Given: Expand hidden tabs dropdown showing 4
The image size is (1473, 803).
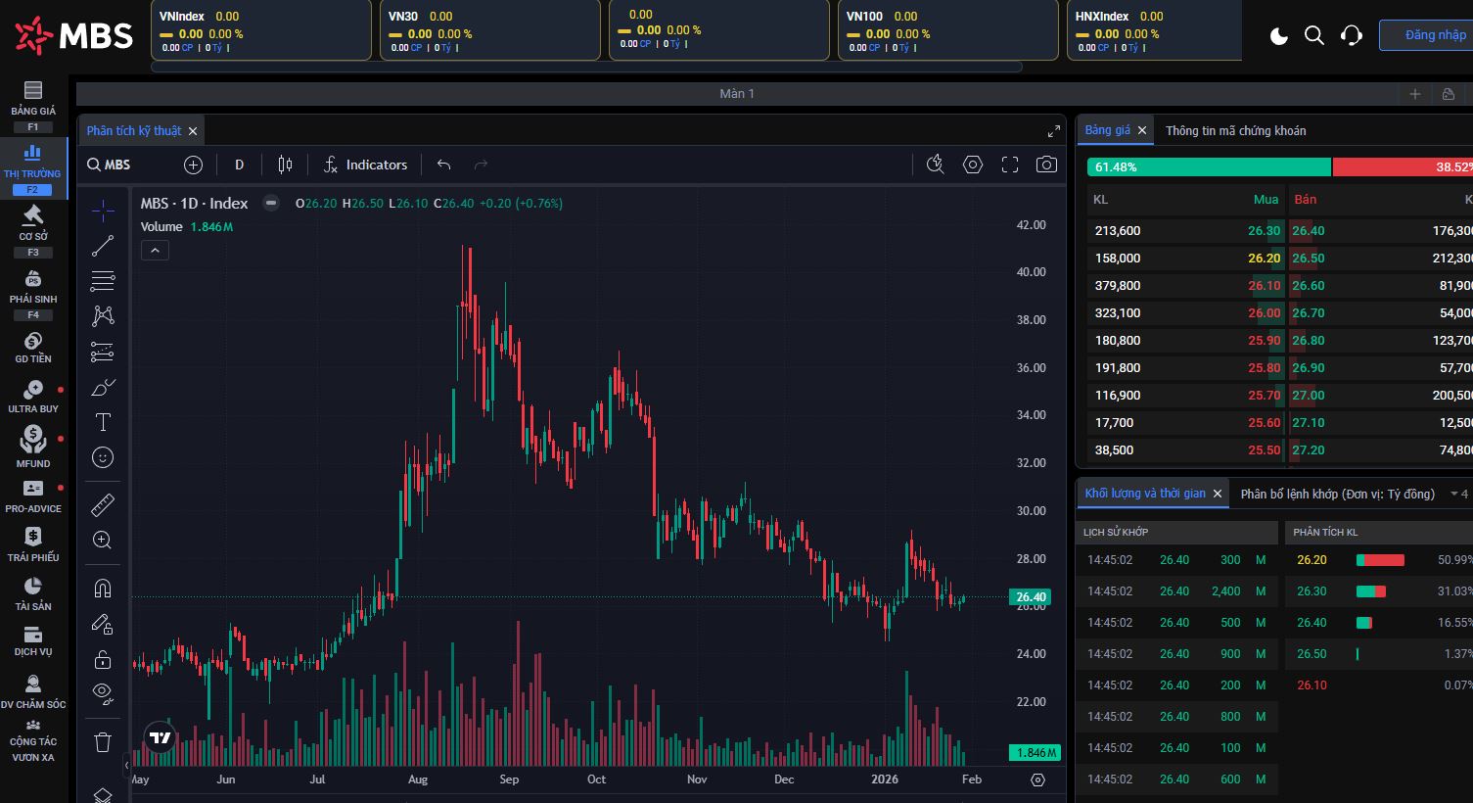Looking at the screenshot, I should click(1458, 494).
